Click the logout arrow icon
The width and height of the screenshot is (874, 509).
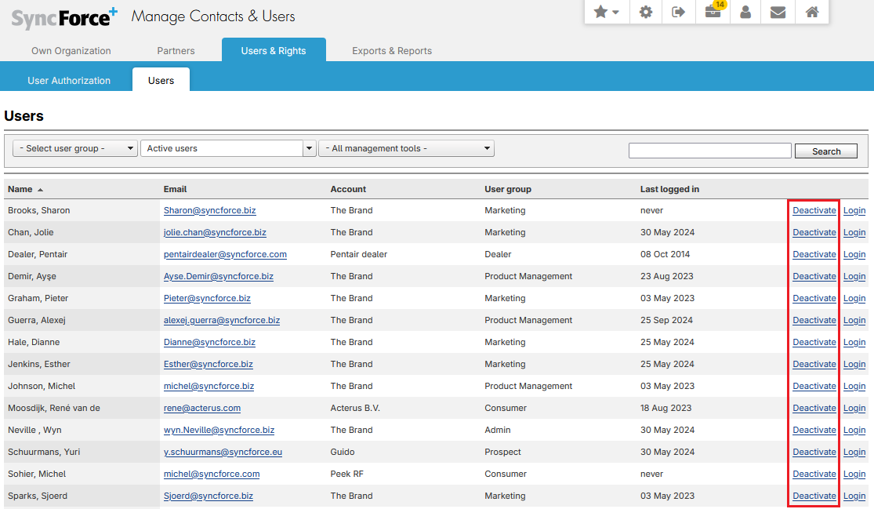(679, 13)
